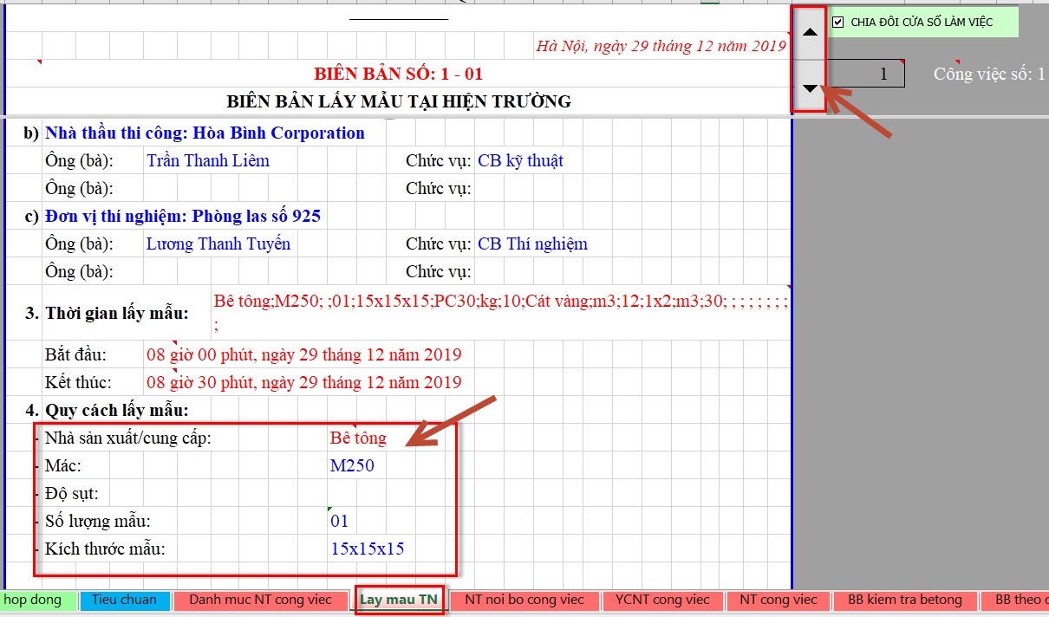This screenshot has height=617, width=1049.
Task: Select the 'Lay mau TN' sheet tab
Action: (x=399, y=600)
